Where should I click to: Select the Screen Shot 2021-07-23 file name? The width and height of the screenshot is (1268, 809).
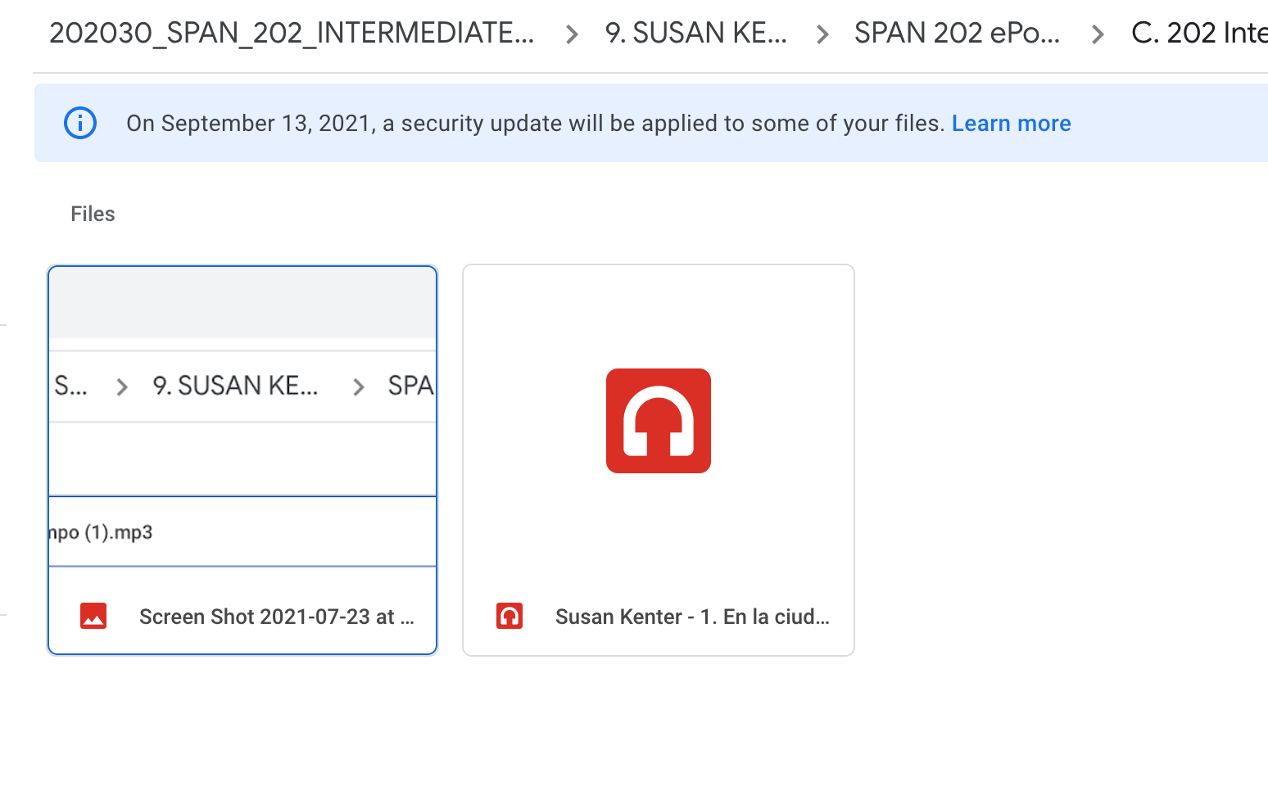276,617
